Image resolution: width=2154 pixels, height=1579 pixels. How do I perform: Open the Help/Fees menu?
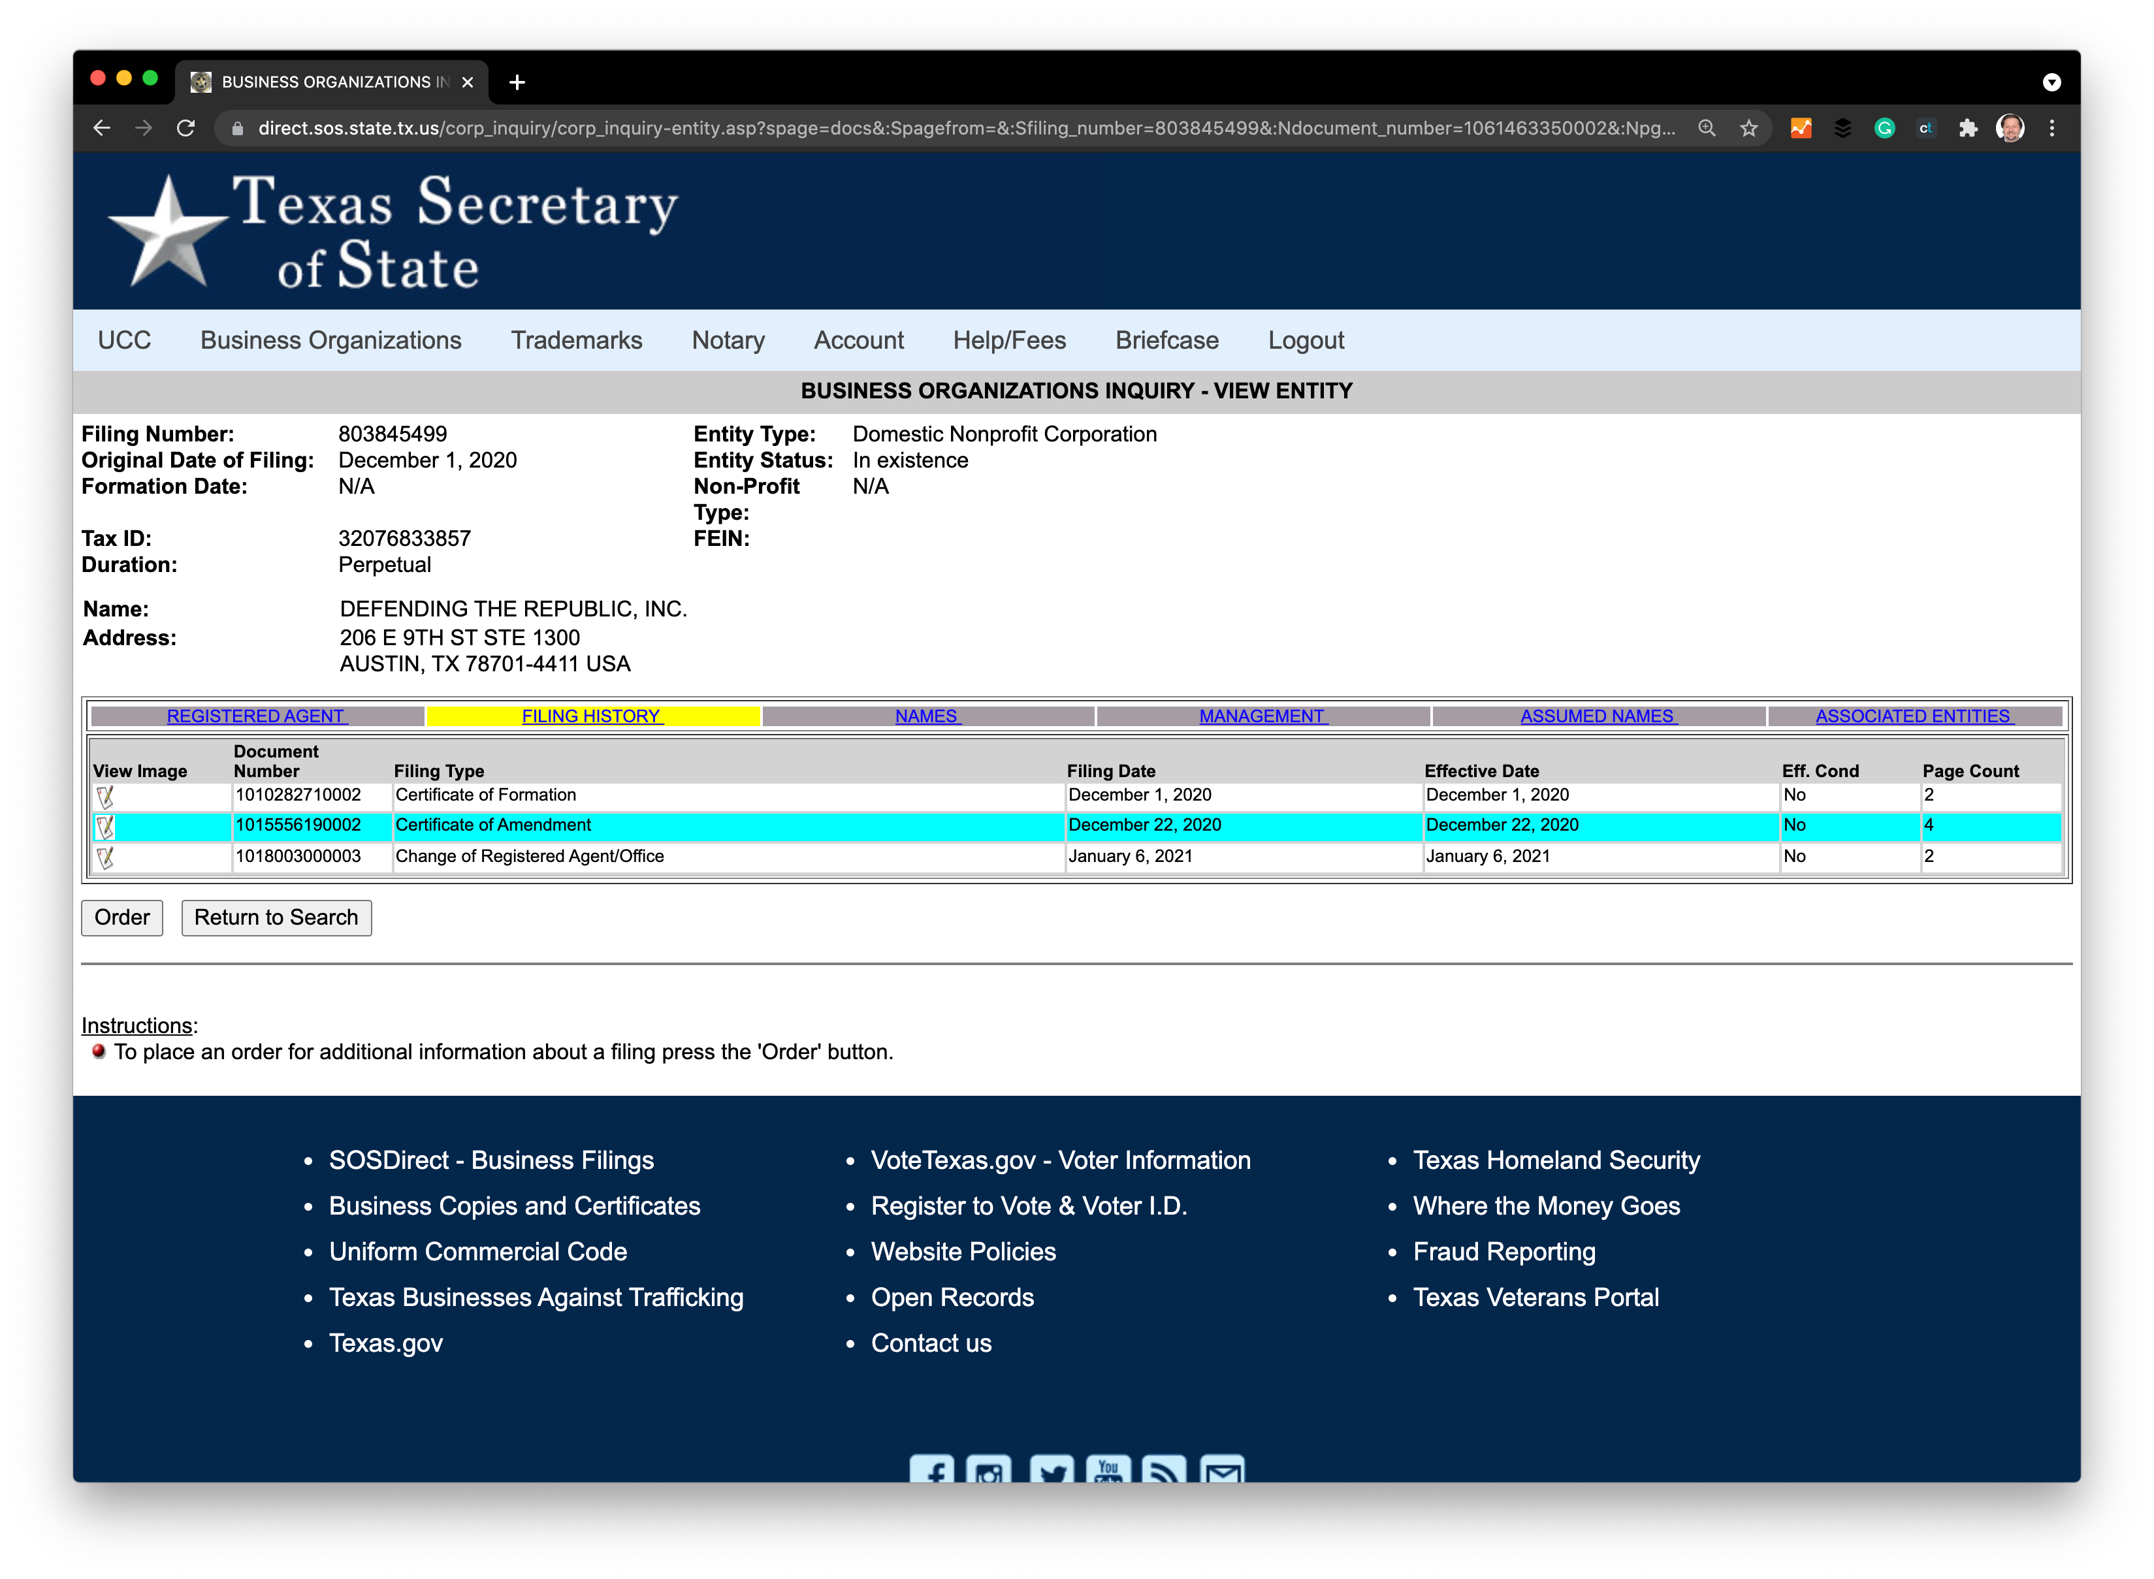(1010, 340)
